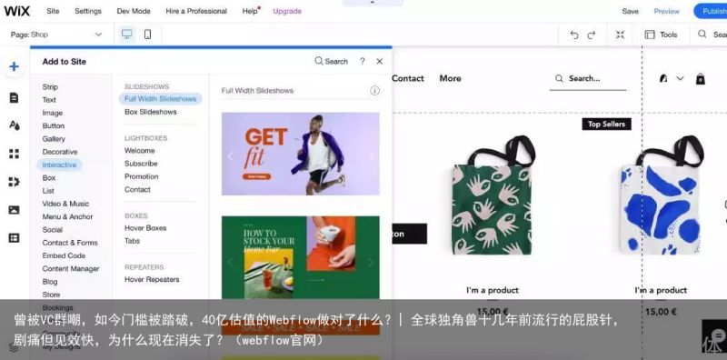Choose the Tabs boxes option
727x360 pixels.
132,241
